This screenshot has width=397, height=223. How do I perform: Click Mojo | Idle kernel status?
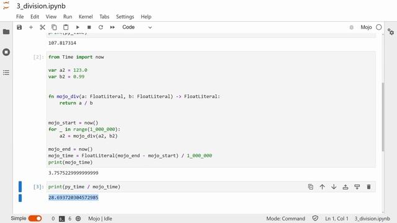pos(100,219)
